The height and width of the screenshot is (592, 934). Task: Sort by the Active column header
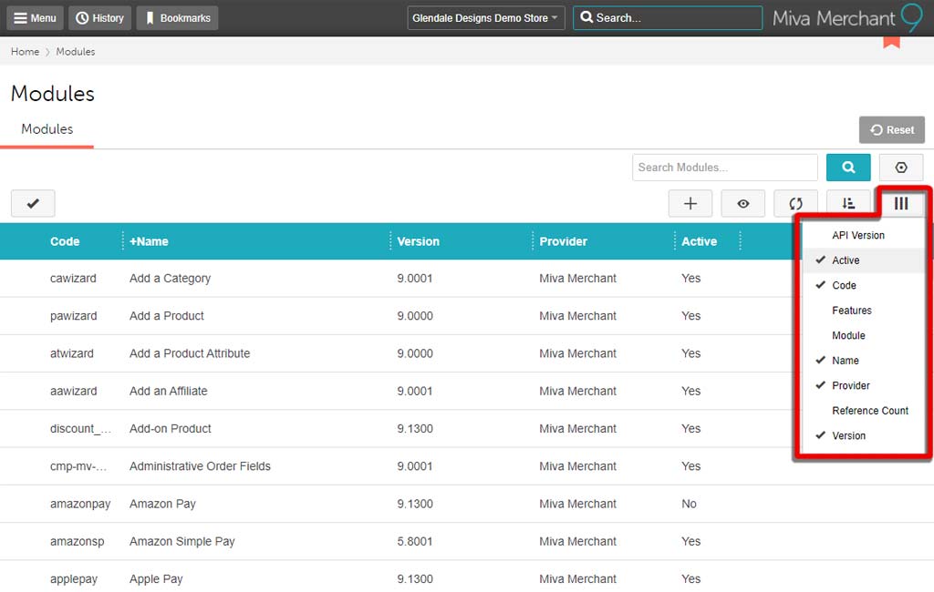tap(699, 241)
